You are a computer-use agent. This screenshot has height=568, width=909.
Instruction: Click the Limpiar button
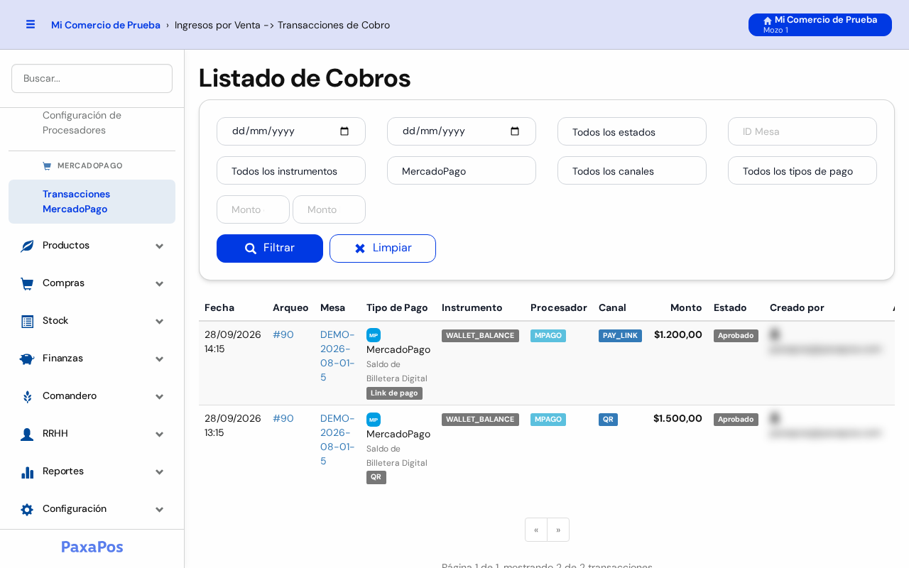383,248
